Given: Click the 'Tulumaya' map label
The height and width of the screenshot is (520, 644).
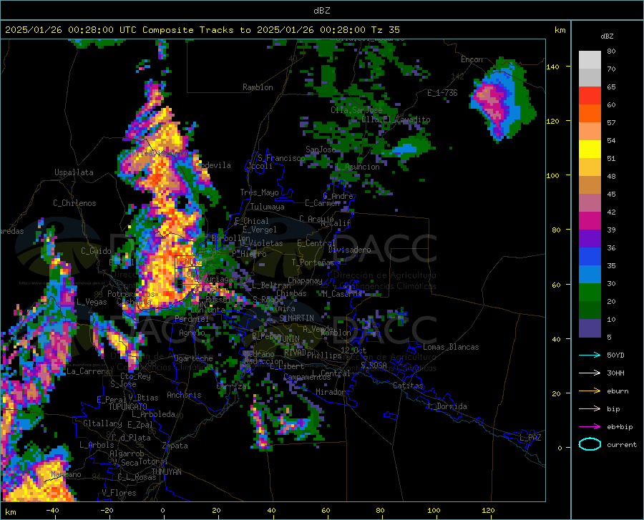Looking at the screenshot, I should point(268,207).
